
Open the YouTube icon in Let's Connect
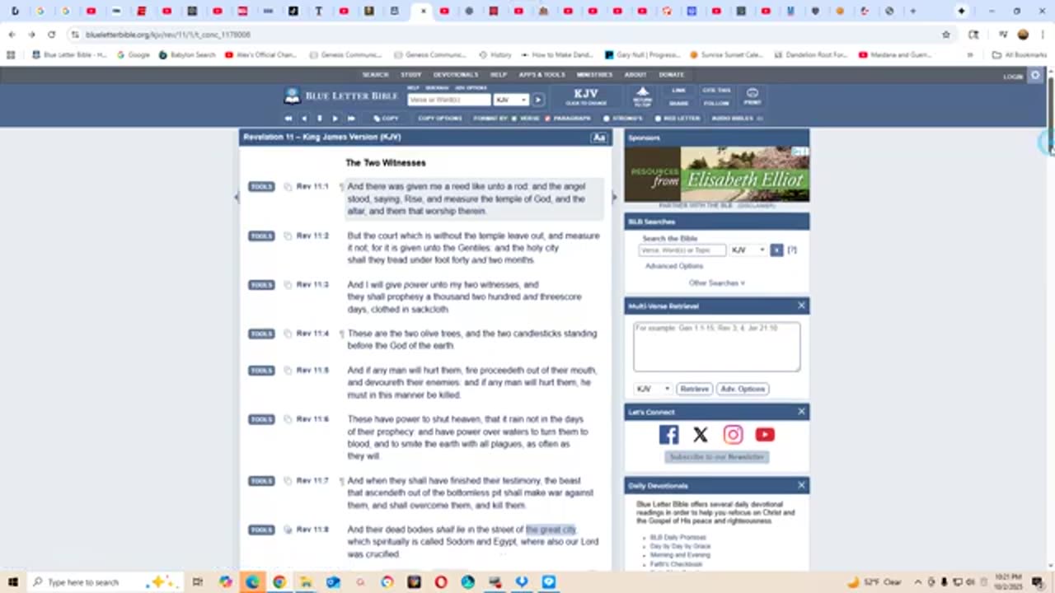pos(765,435)
